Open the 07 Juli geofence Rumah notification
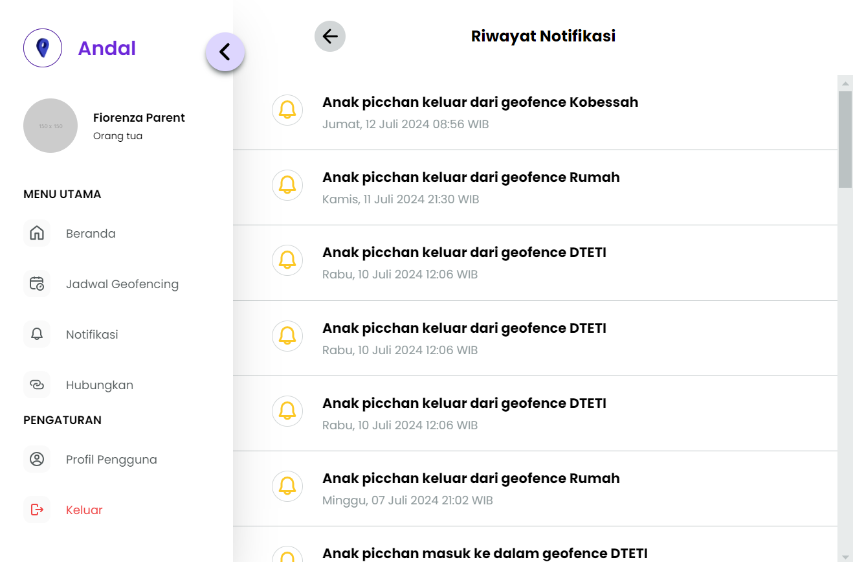 pyautogui.click(x=471, y=478)
